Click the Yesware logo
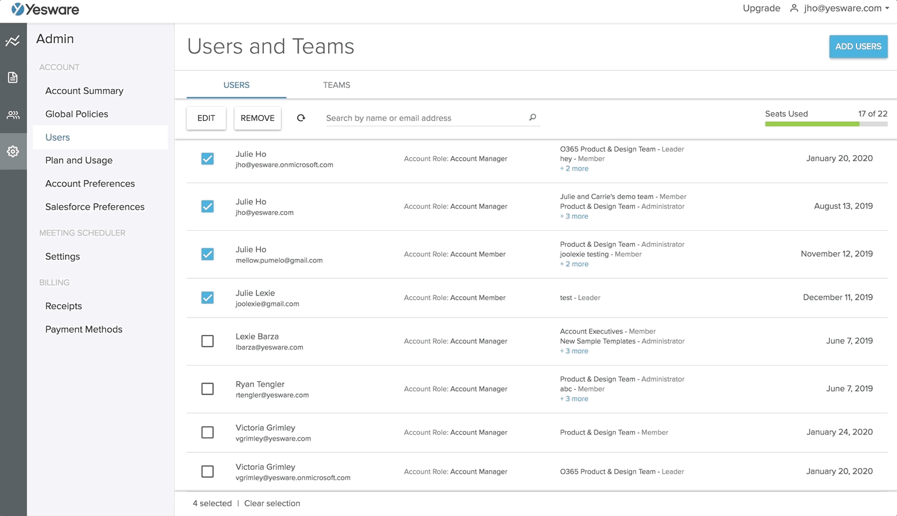The image size is (897, 516). pos(45,9)
